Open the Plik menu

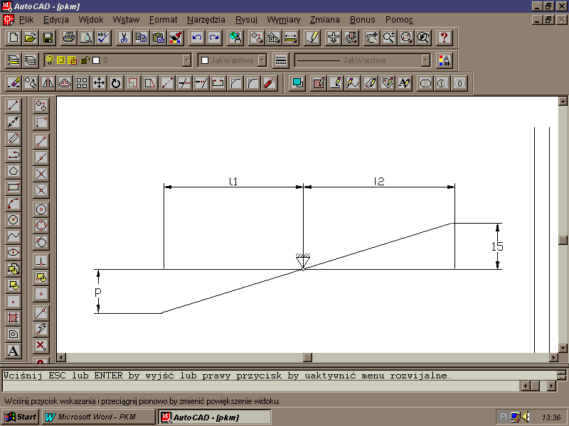click(26, 20)
